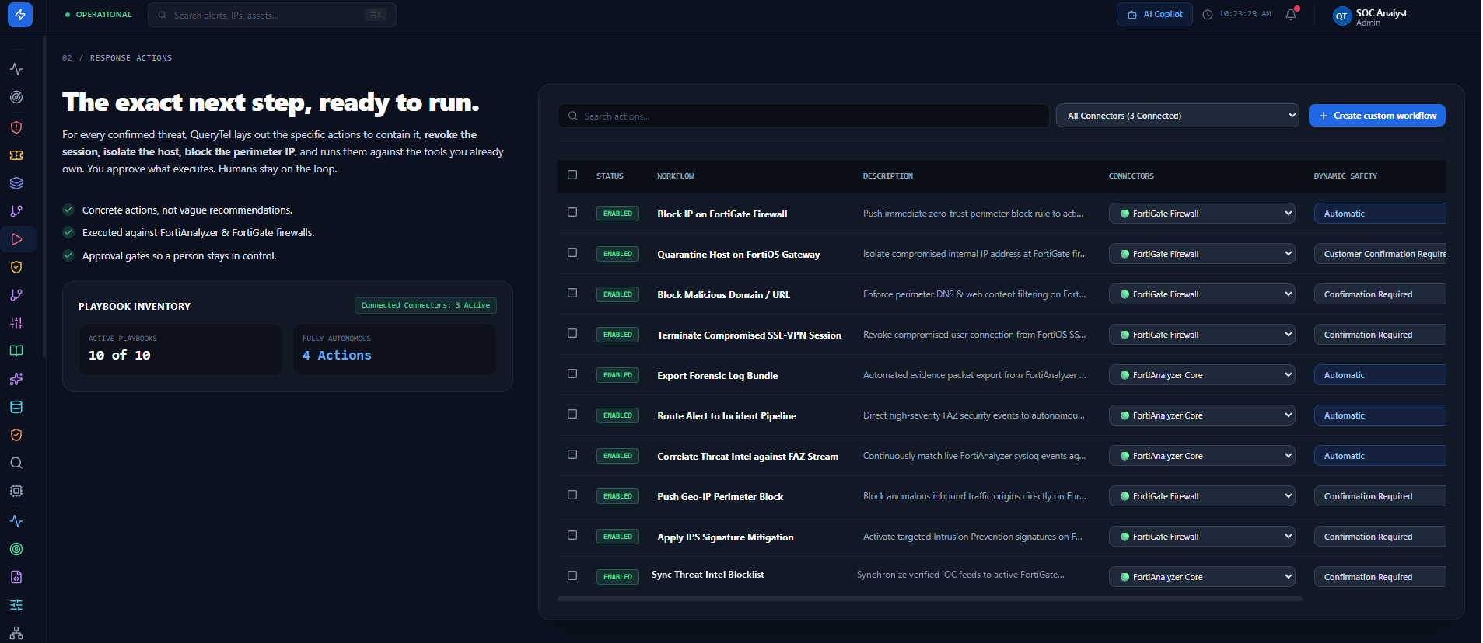Viewport: 1483px width, 643px height.
Task: Open the AI Copilot button
Action: click(1155, 14)
